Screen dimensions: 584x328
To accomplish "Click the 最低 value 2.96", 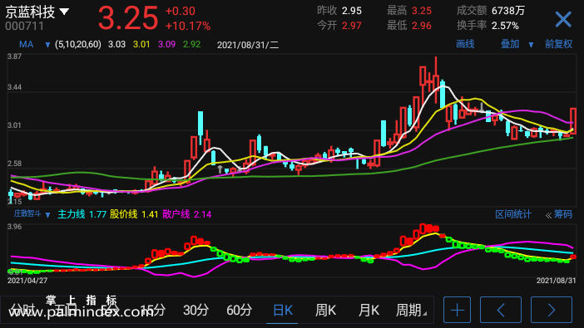I will (x=422, y=26).
